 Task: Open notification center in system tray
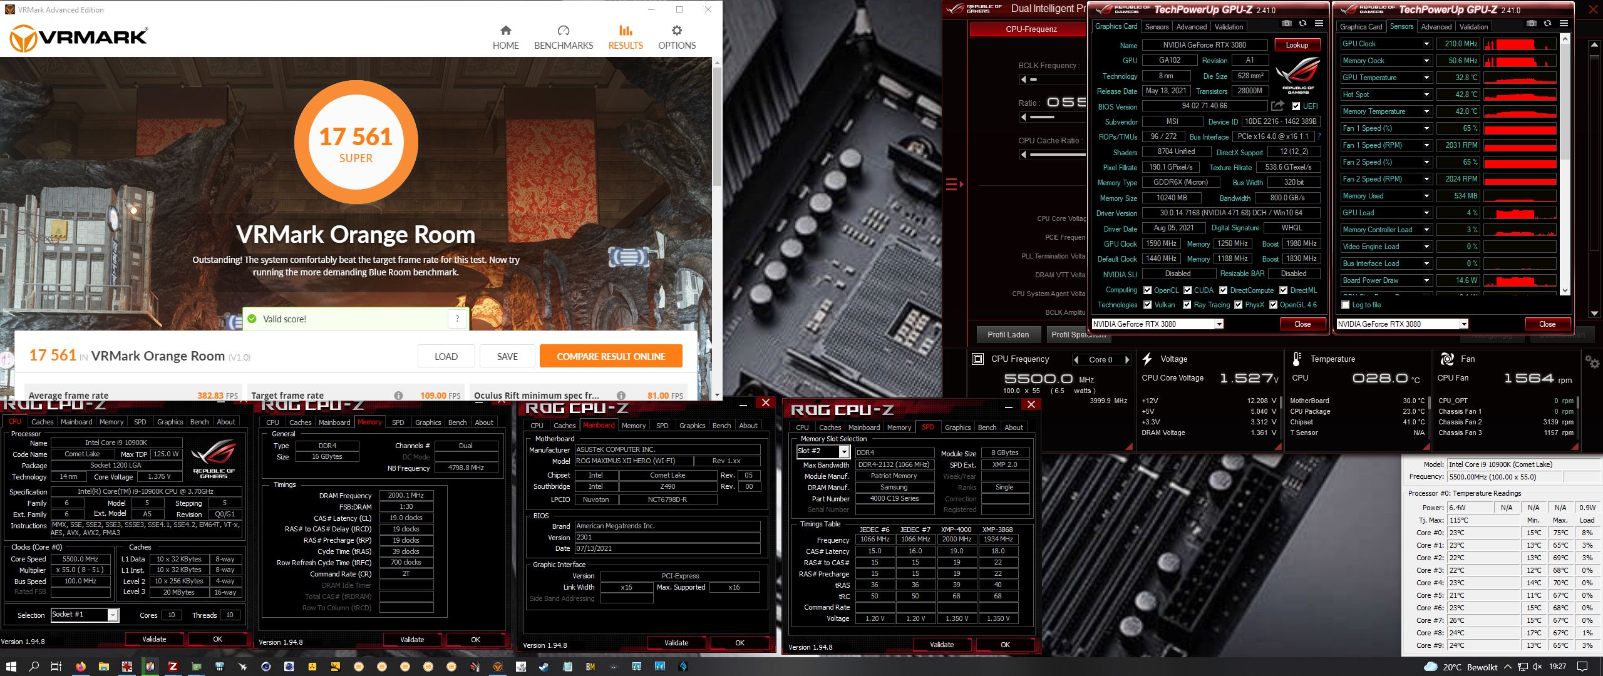1582,667
